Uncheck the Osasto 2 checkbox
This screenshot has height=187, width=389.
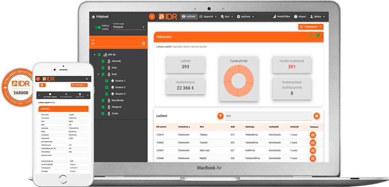click(x=107, y=87)
